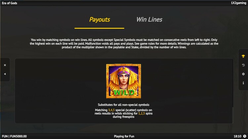Open game info with the i icon
This screenshot has height=139, width=248.
243,83
